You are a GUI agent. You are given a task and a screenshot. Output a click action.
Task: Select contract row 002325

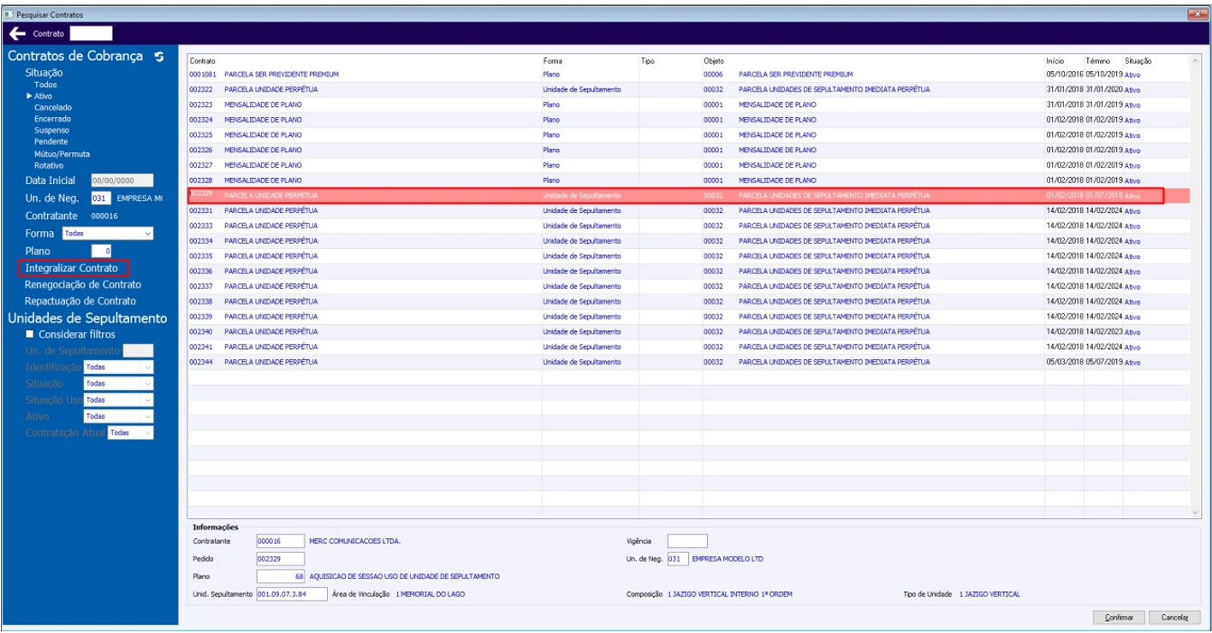click(x=688, y=135)
